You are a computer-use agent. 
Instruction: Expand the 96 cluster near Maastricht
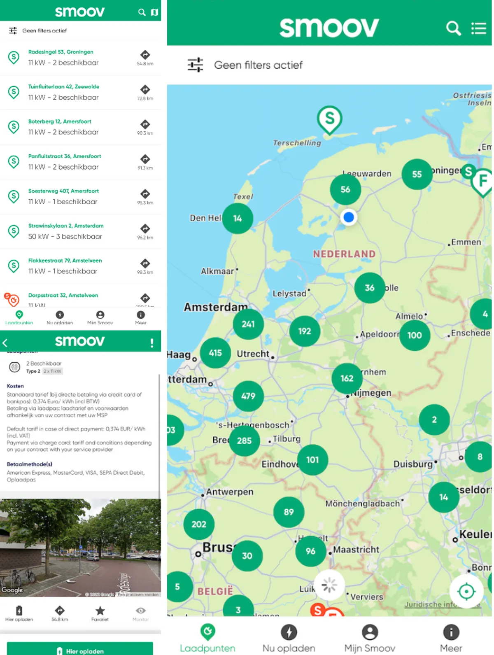point(311,551)
